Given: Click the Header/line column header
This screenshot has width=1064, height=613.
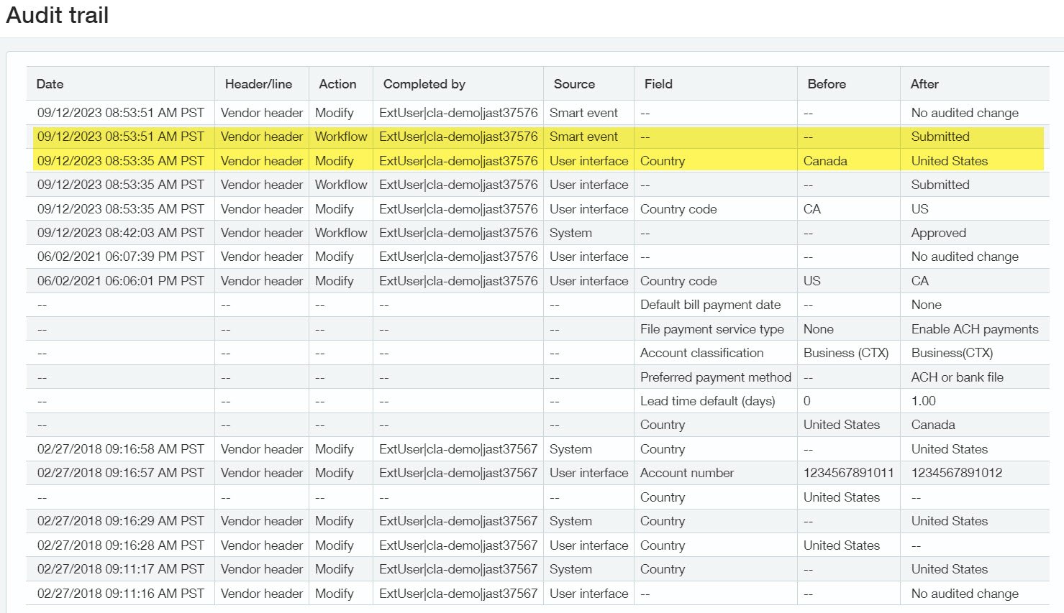Looking at the screenshot, I should tap(258, 84).
